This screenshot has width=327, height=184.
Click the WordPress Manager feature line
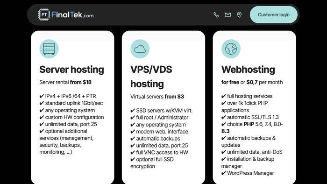click(248, 173)
